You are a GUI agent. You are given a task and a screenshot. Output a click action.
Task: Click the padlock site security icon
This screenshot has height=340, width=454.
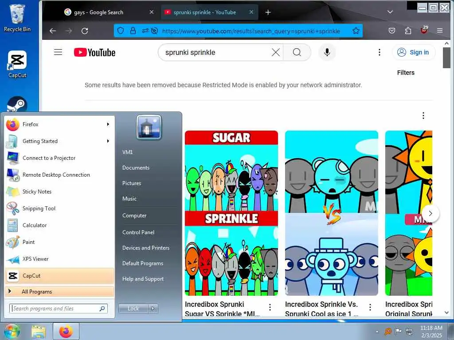[x=133, y=31]
